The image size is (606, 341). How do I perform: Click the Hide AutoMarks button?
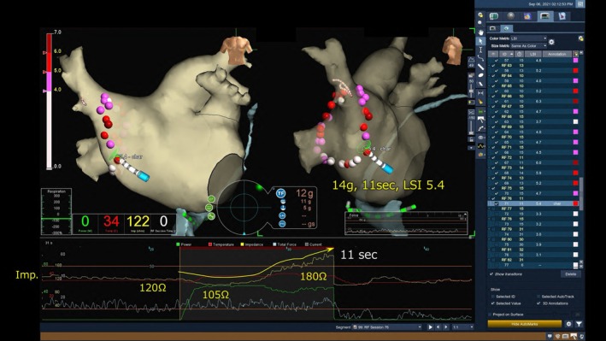tap(525, 324)
